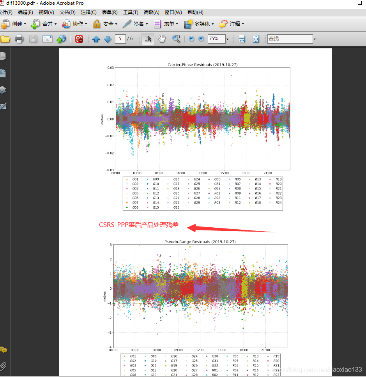Click the fit width scrolling icon

[242, 39]
